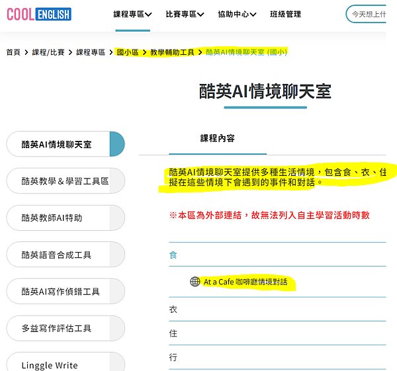This screenshot has width=397, height=371.
Task: Open 多益寫作評估工具 sidebar item
Action: (x=66, y=328)
